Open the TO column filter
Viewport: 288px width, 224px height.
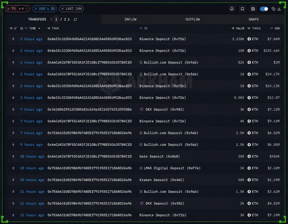tap(141, 28)
